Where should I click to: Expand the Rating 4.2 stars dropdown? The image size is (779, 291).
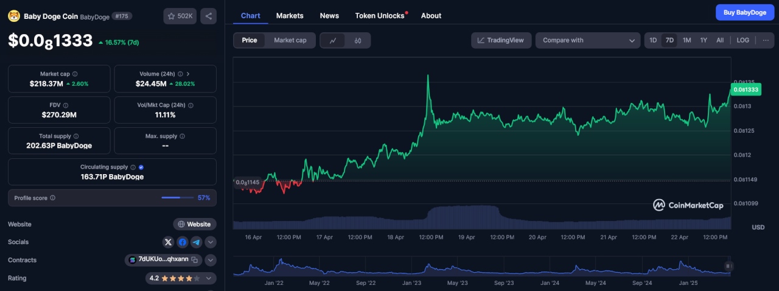coord(182,278)
